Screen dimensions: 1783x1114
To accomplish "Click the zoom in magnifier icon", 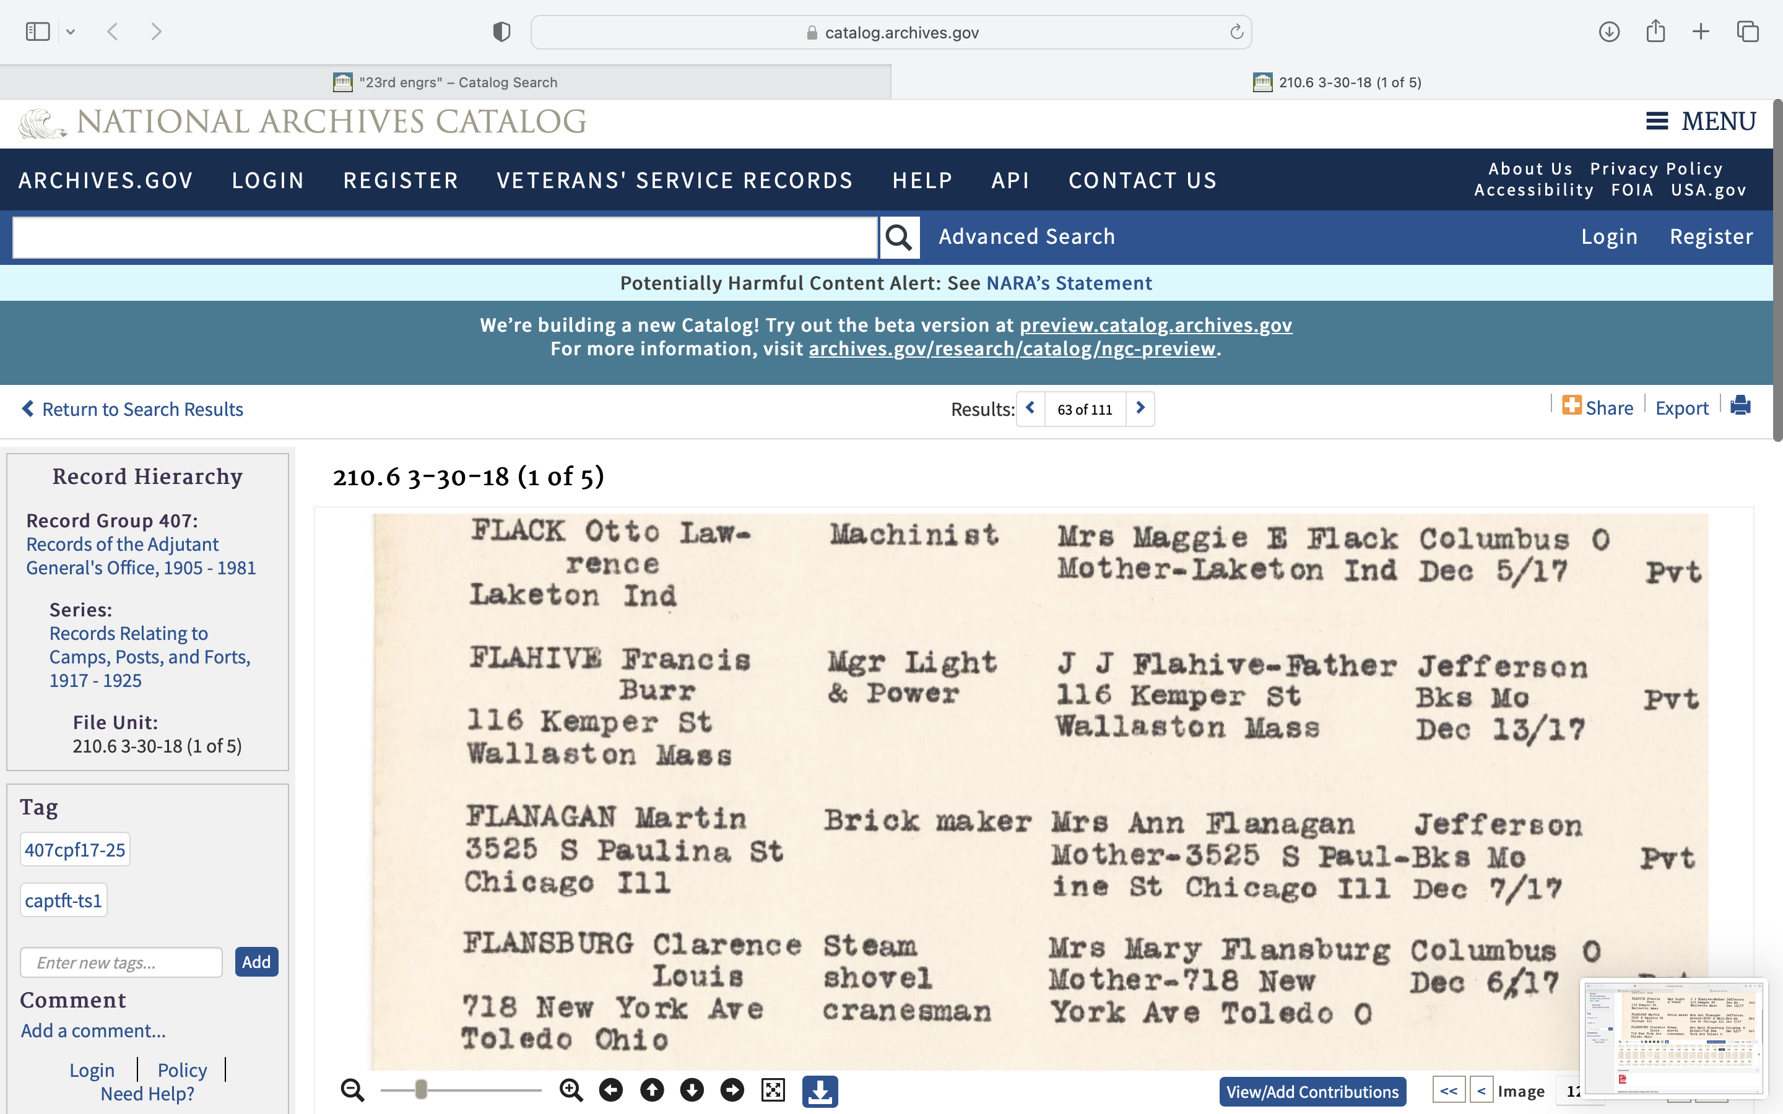I will [x=571, y=1090].
